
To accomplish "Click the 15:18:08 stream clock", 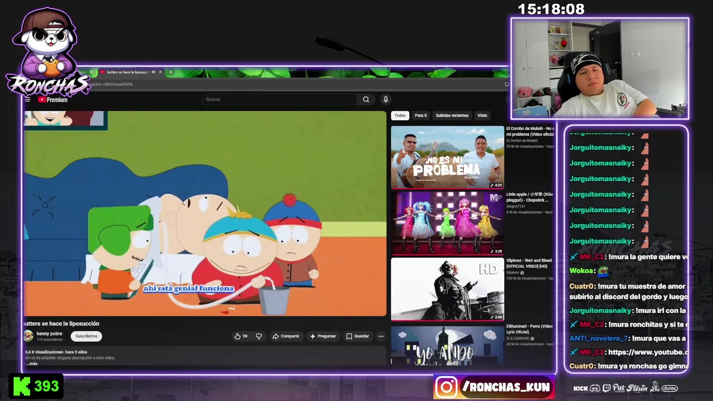I will tap(551, 9).
